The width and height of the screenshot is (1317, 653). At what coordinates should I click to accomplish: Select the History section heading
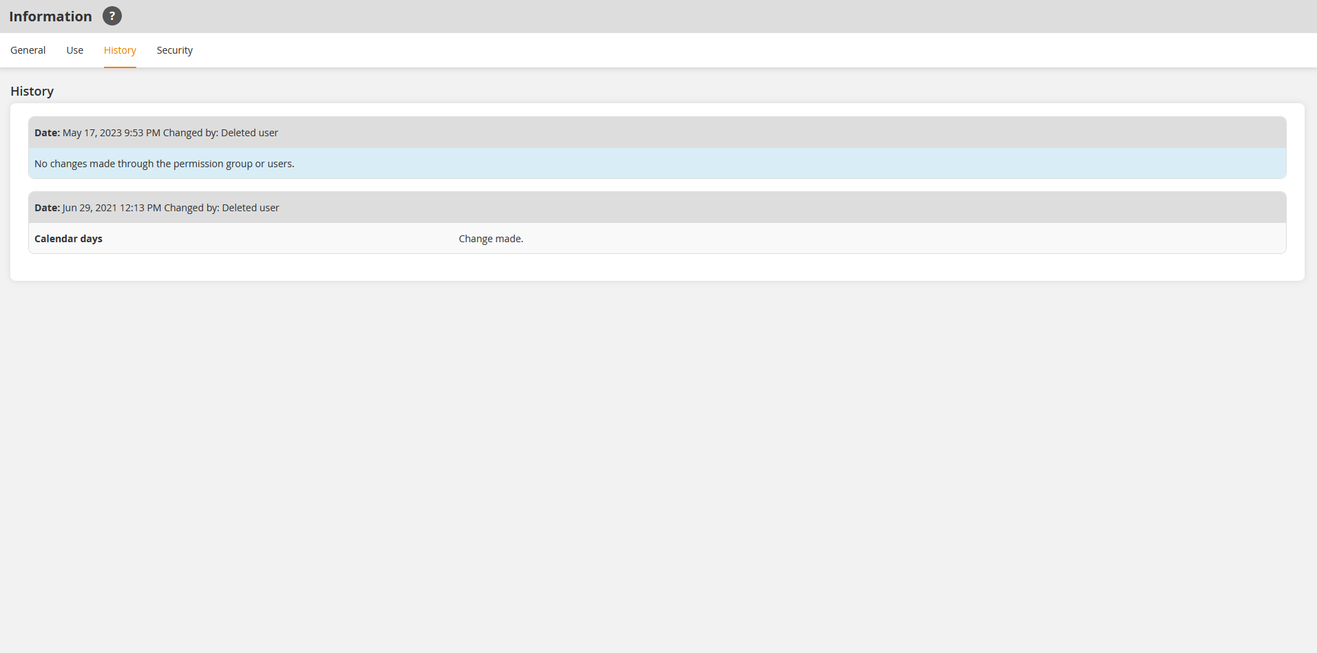click(x=32, y=91)
